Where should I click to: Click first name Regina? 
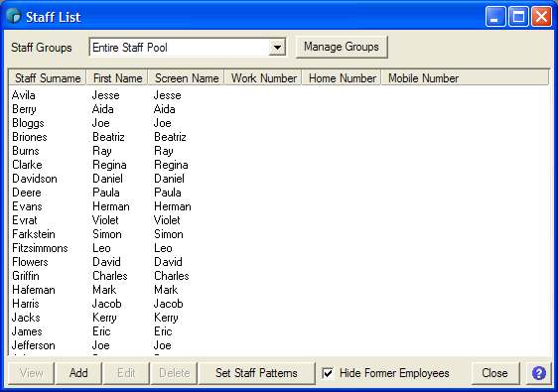[x=109, y=165]
